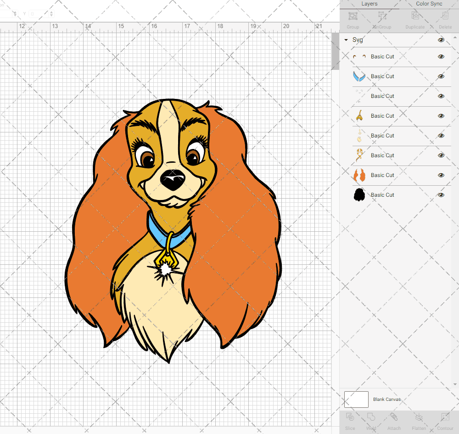
Task: Hide the entire Svg group
Action: [441, 40]
